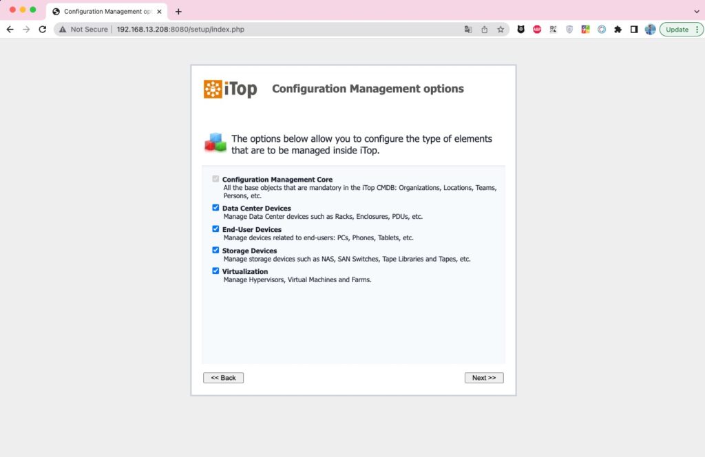The image size is (705, 457).
Task: Click the Not Secure warning icon
Action: click(63, 29)
